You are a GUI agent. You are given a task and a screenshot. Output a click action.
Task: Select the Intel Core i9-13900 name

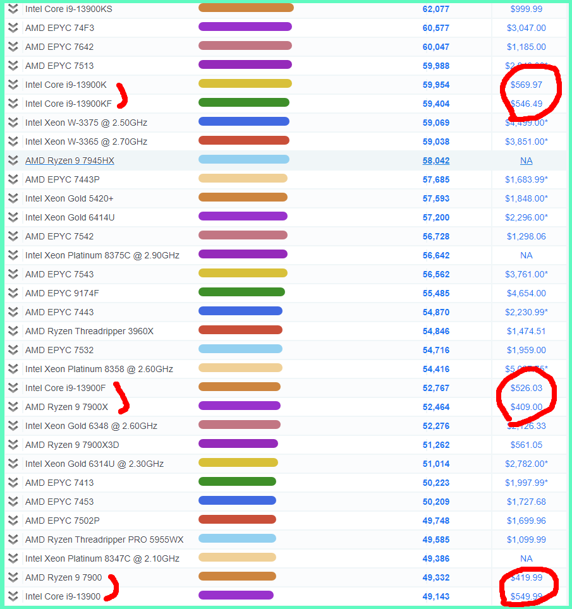(63, 596)
